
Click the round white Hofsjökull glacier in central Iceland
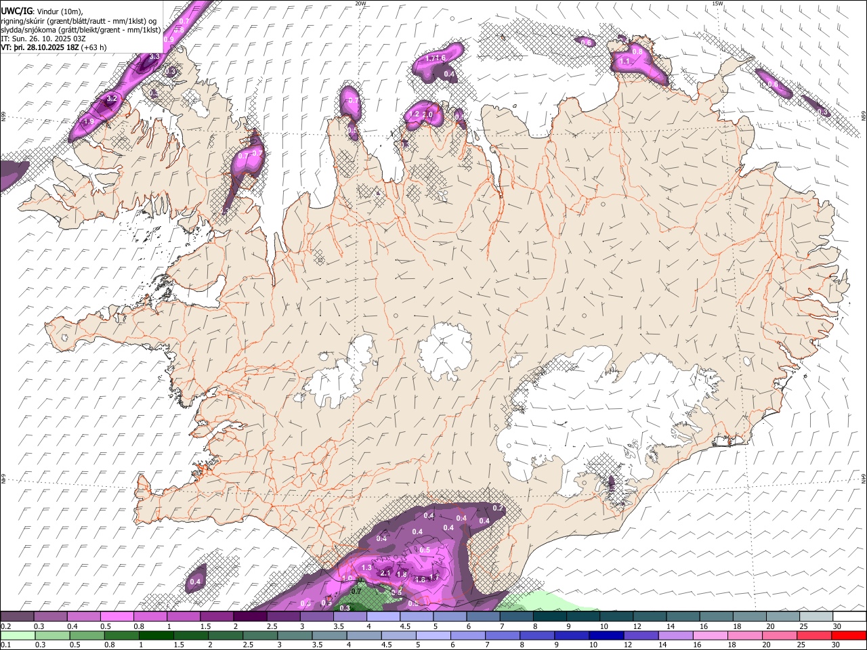445,351
